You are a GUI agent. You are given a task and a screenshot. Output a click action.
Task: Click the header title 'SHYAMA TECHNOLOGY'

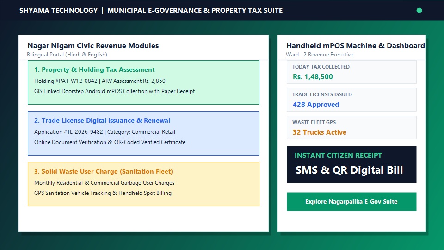pyautogui.click(x=58, y=11)
